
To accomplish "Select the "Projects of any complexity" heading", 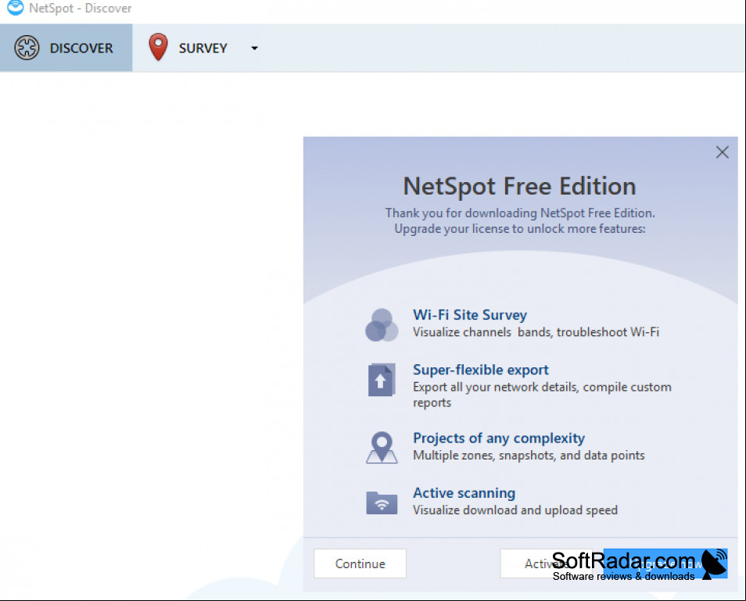I will (x=499, y=438).
